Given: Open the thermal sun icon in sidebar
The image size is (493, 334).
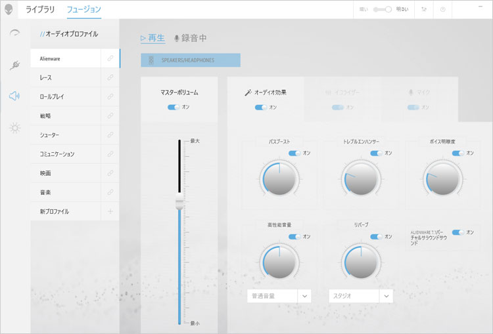Looking at the screenshot, I should coord(14,128).
